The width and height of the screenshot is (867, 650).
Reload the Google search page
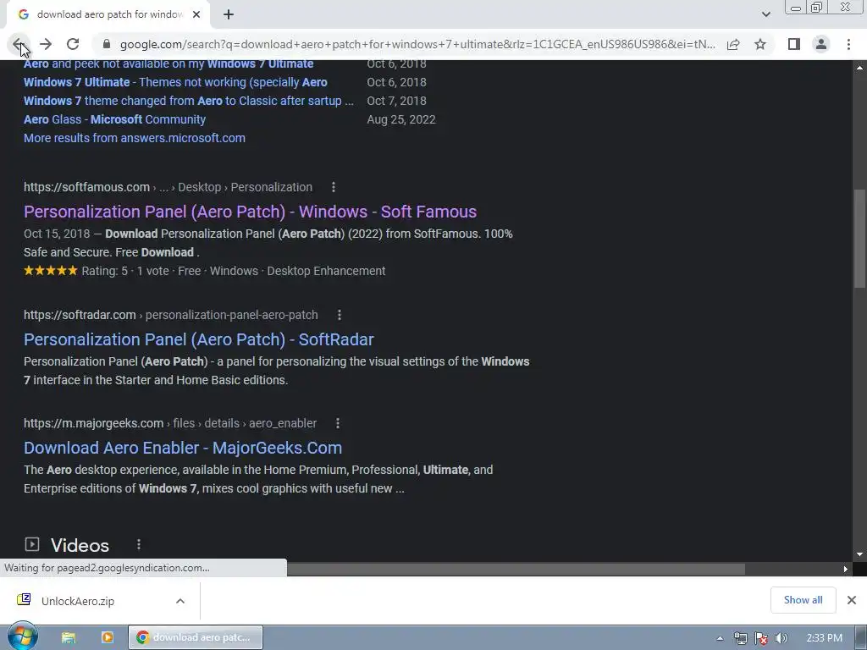73,44
